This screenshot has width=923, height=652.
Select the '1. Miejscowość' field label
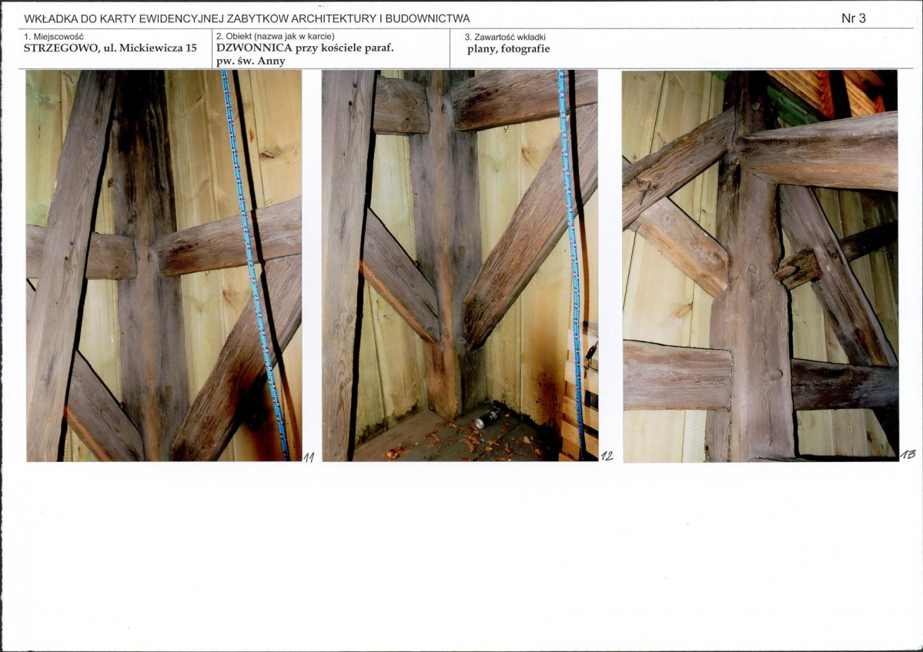pyautogui.click(x=54, y=36)
